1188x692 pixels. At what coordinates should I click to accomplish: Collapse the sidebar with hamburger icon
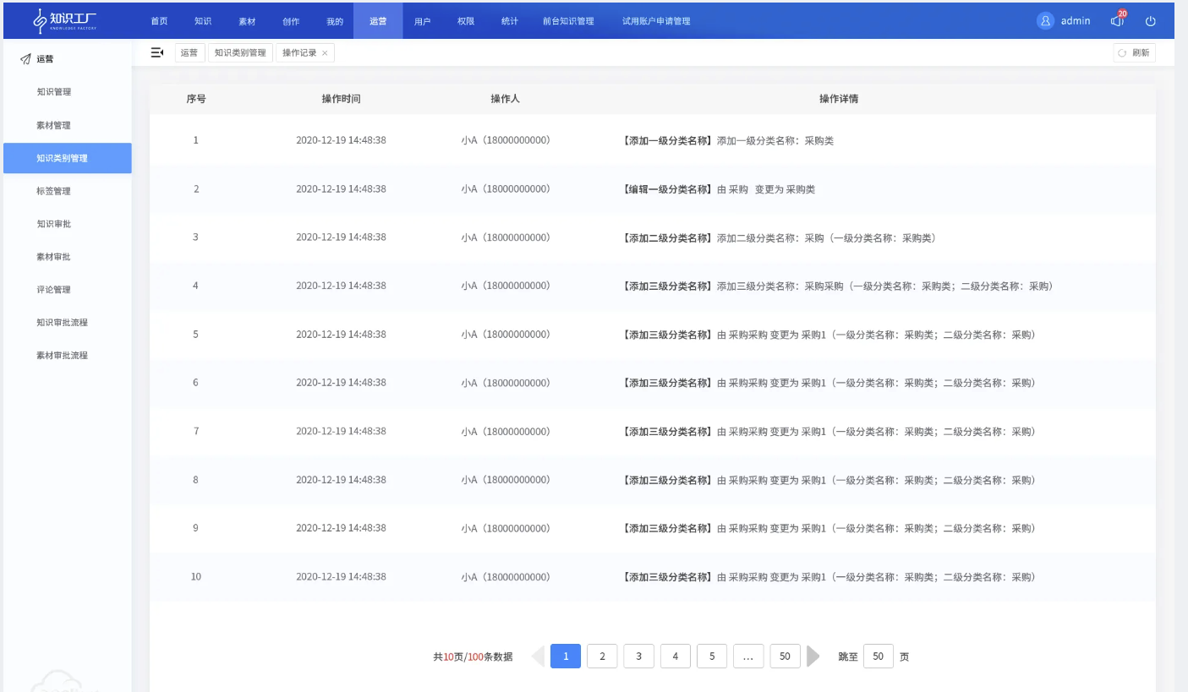[x=156, y=52]
